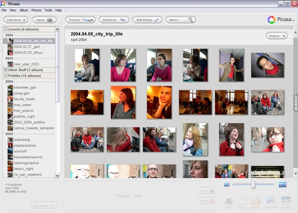Click the Send Hello icon

(x=286, y=200)
